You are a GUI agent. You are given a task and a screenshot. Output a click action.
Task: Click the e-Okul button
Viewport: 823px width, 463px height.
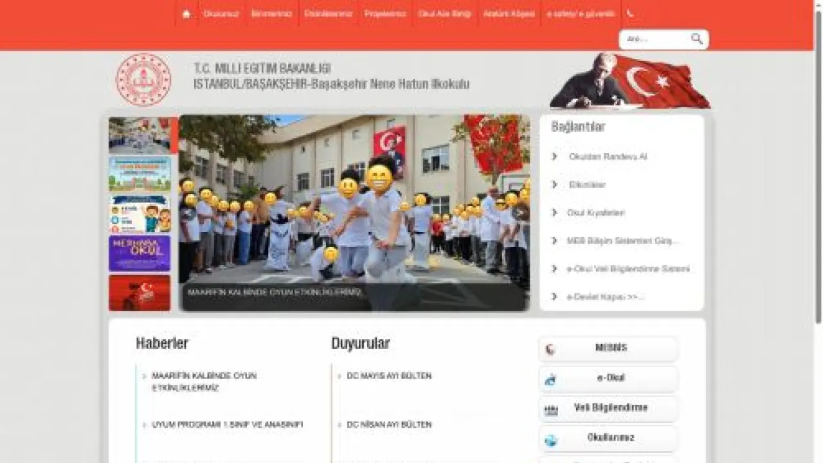click(x=608, y=378)
